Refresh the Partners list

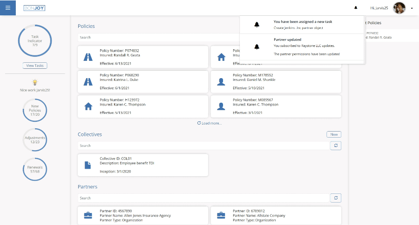pyautogui.click(x=336, y=198)
